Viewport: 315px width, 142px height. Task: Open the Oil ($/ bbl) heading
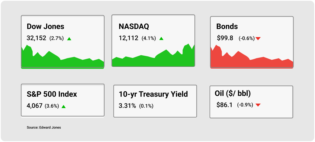tap(233, 94)
